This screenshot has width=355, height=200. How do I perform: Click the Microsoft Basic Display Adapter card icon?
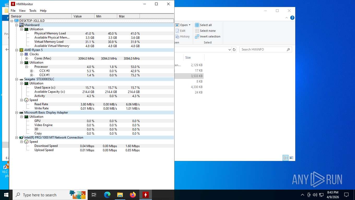pyautogui.click(x=21, y=113)
